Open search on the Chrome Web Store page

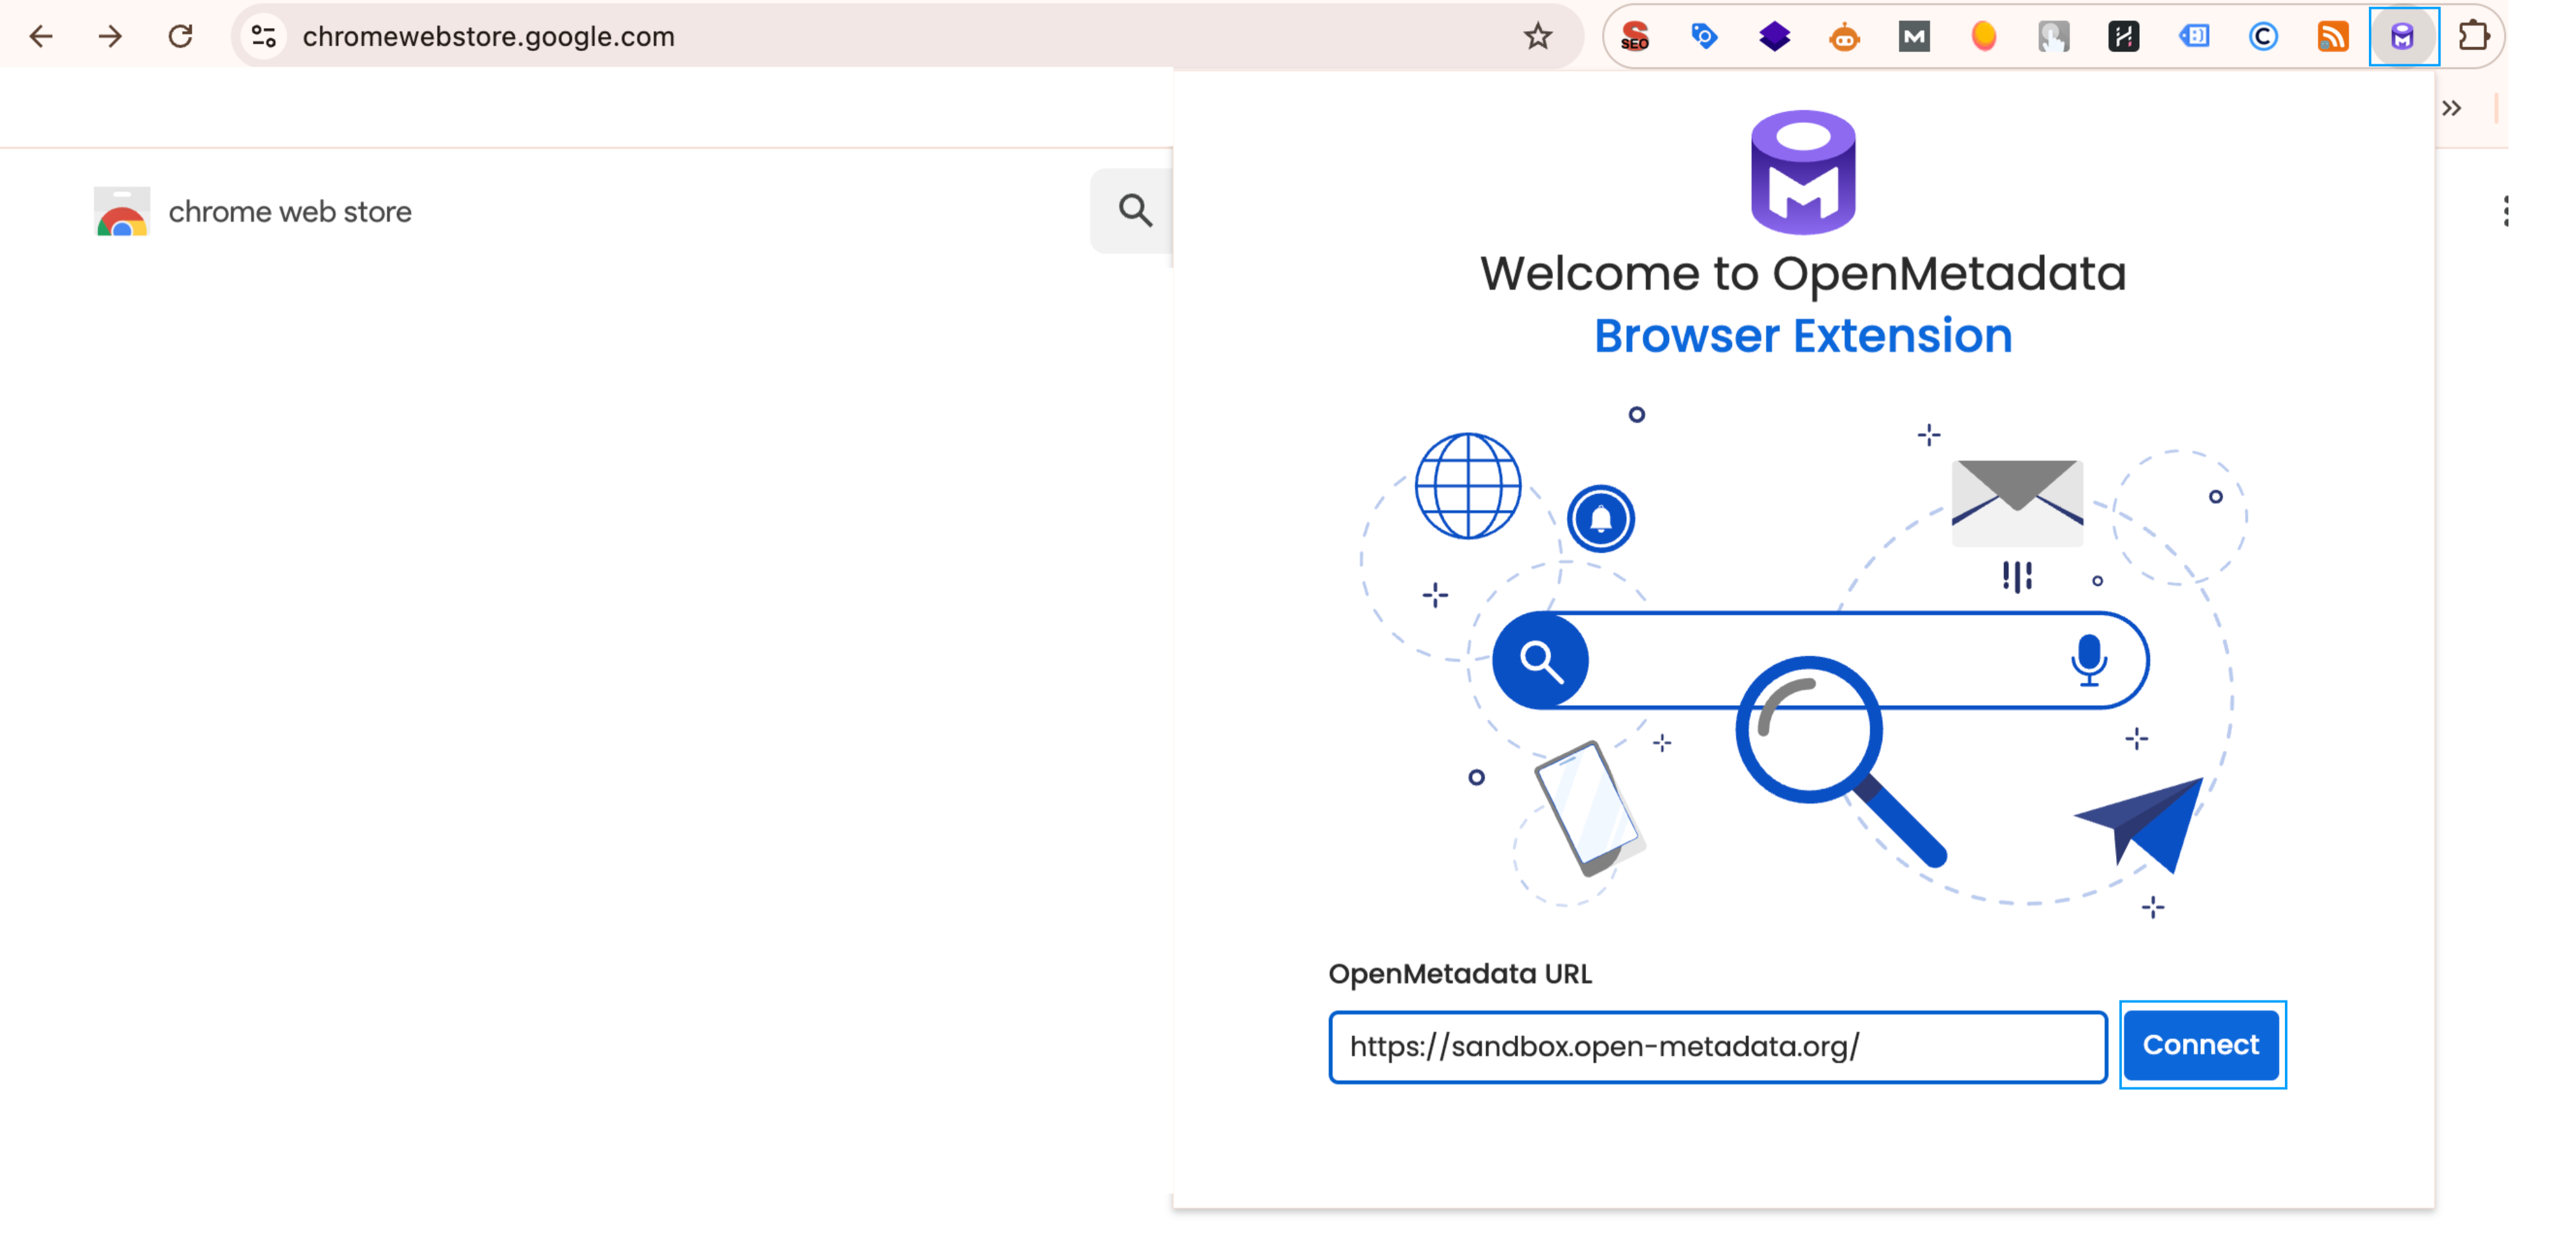pyautogui.click(x=1133, y=211)
